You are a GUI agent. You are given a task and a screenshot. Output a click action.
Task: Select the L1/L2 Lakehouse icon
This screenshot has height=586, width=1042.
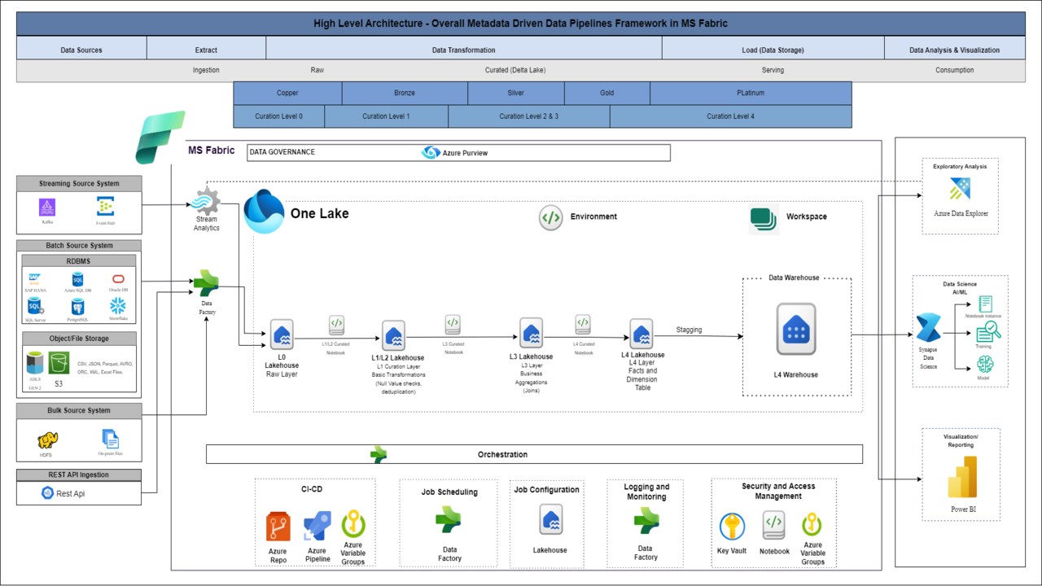394,335
